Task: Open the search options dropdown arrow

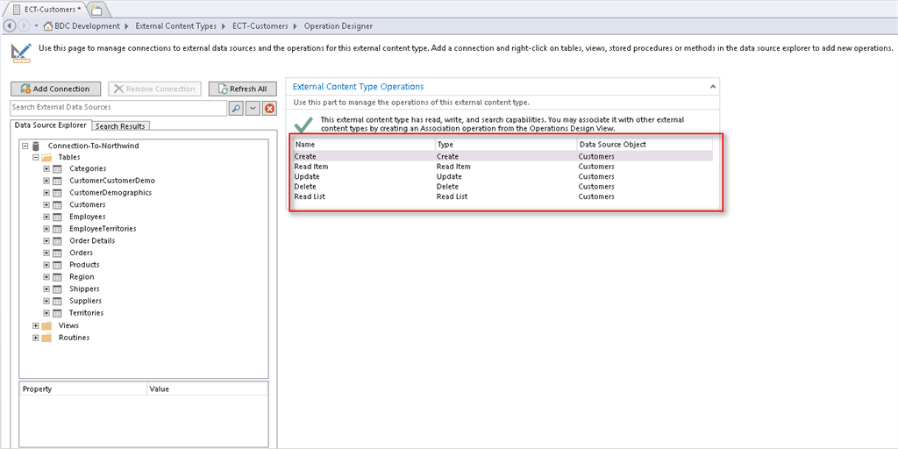Action: (253, 108)
